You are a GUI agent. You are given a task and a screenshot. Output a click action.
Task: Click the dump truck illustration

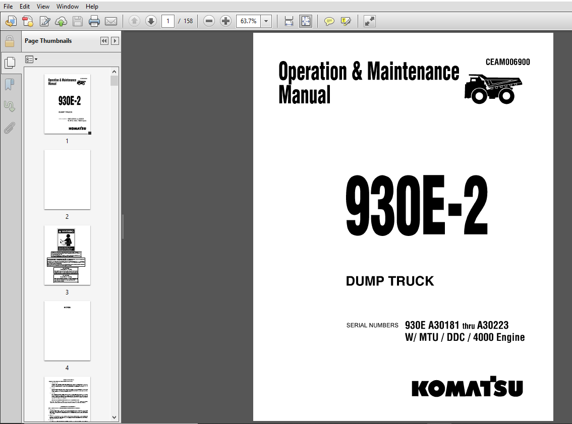click(x=493, y=89)
